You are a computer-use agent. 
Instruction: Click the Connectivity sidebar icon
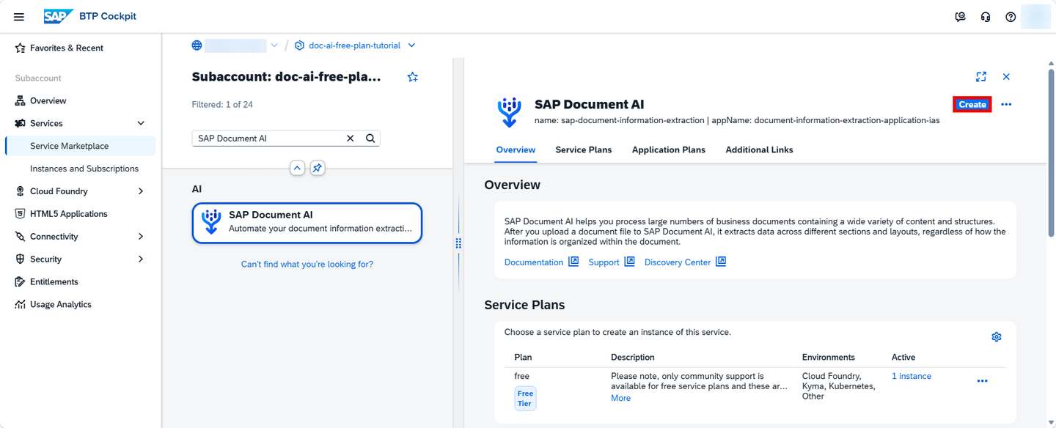[21, 237]
